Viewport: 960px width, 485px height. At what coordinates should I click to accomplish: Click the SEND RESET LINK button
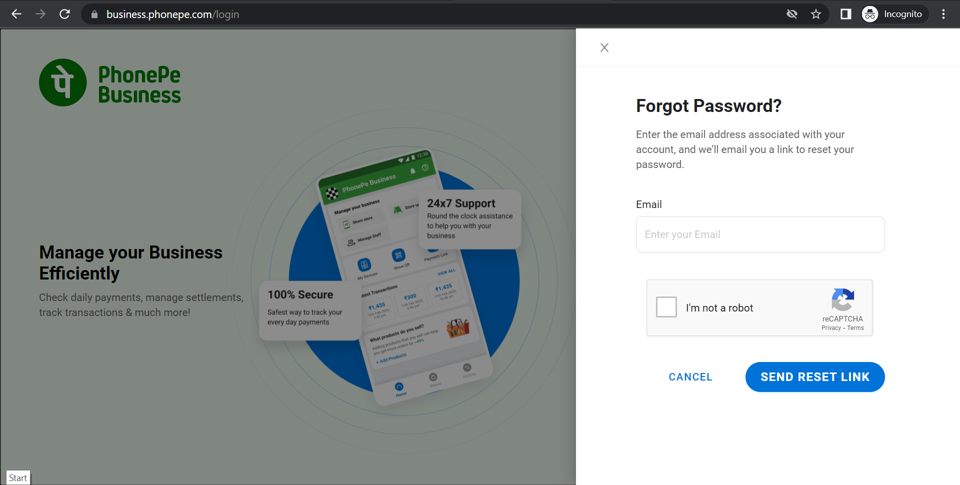[x=815, y=377]
